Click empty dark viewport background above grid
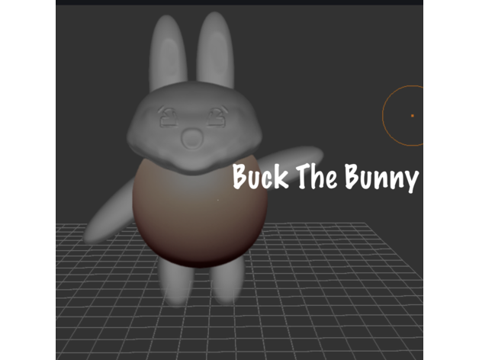Screen dimensions: 479x360 pyautogui.click(x=320, y=69)
